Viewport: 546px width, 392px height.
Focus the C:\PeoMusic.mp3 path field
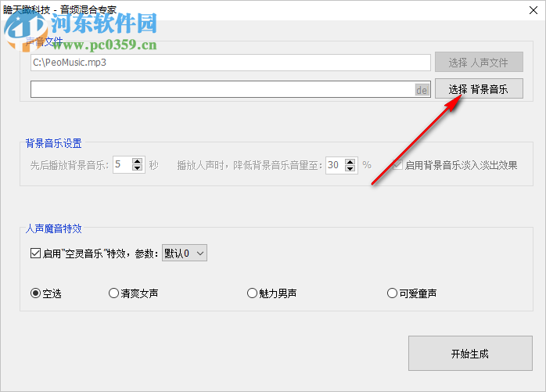tap(231, 63)
